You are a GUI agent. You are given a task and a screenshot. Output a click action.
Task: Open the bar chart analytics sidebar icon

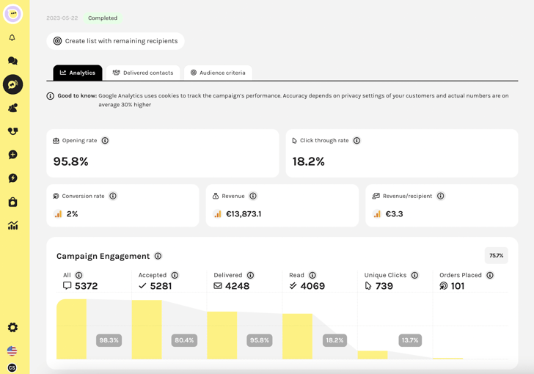[12, 226]
